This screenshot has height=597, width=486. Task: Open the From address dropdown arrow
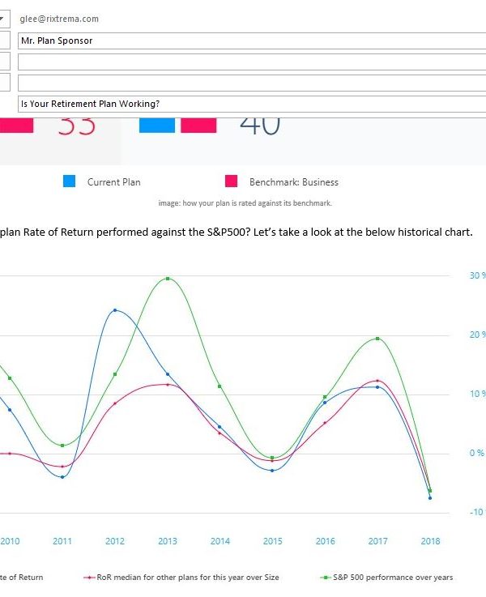click(4, 18)
